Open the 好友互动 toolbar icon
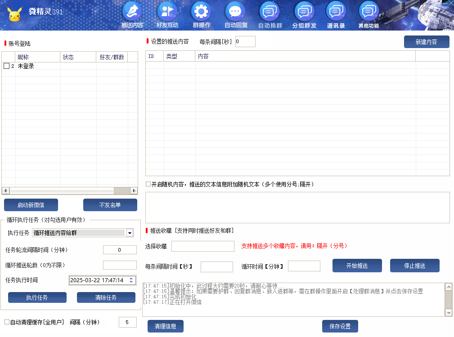This screenshot has width=454, height=337. tap(167, 12)
